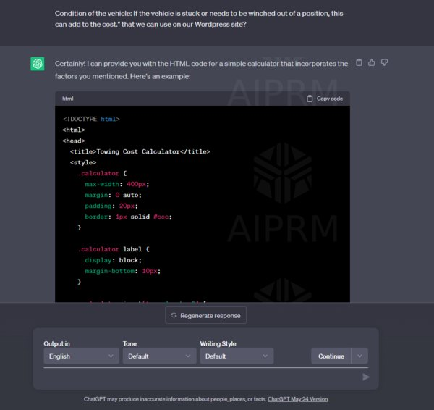Click the Continue button
The width and height of the screenshot is (434, 410).
(x=331, y=356)
